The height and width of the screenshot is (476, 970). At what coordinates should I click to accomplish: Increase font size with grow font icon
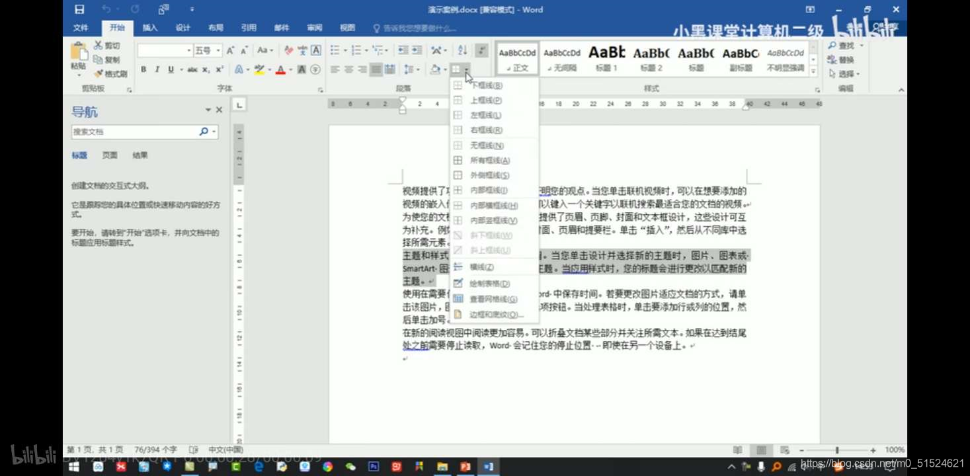click(230, 50)
